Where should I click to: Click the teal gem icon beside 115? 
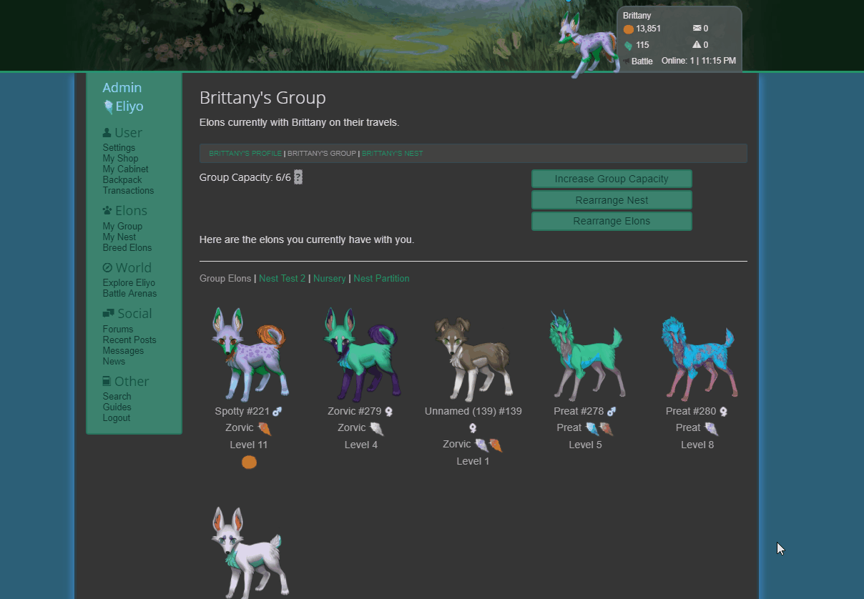click(x=628, y=45)
